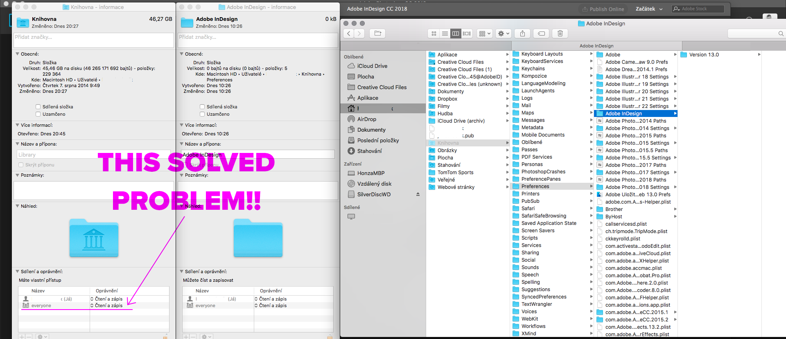786x339 pixels.
Task: Create a new folder from Finder toolbar
Action: (x=378, y=34)
